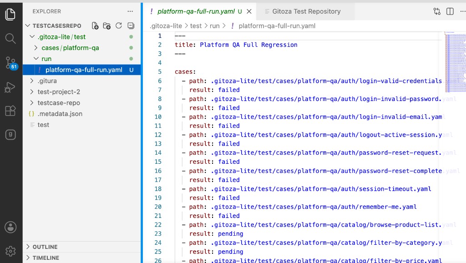This screenshot has width=466, height=263.
Task: Open the Explorer view in activity bar
Action: click(x=10, y=14)
